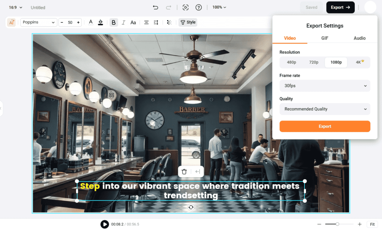Toggle bold formatting
This screenshot has height=232, width=382.
tap(113, 22)
